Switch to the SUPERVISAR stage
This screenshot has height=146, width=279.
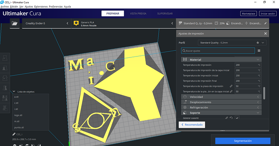coord(165,14)
